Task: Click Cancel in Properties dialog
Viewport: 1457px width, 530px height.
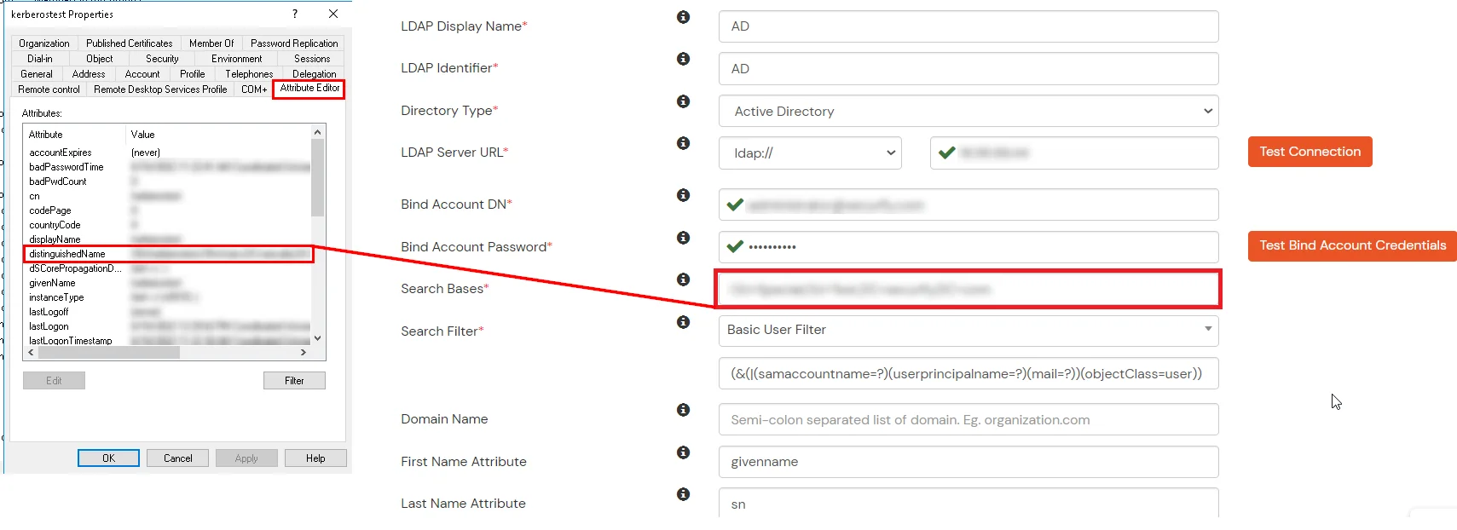Action: click(x=178, y=458)
